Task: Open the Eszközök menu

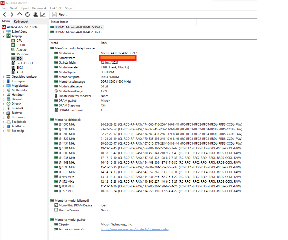Action: point(56,8)
